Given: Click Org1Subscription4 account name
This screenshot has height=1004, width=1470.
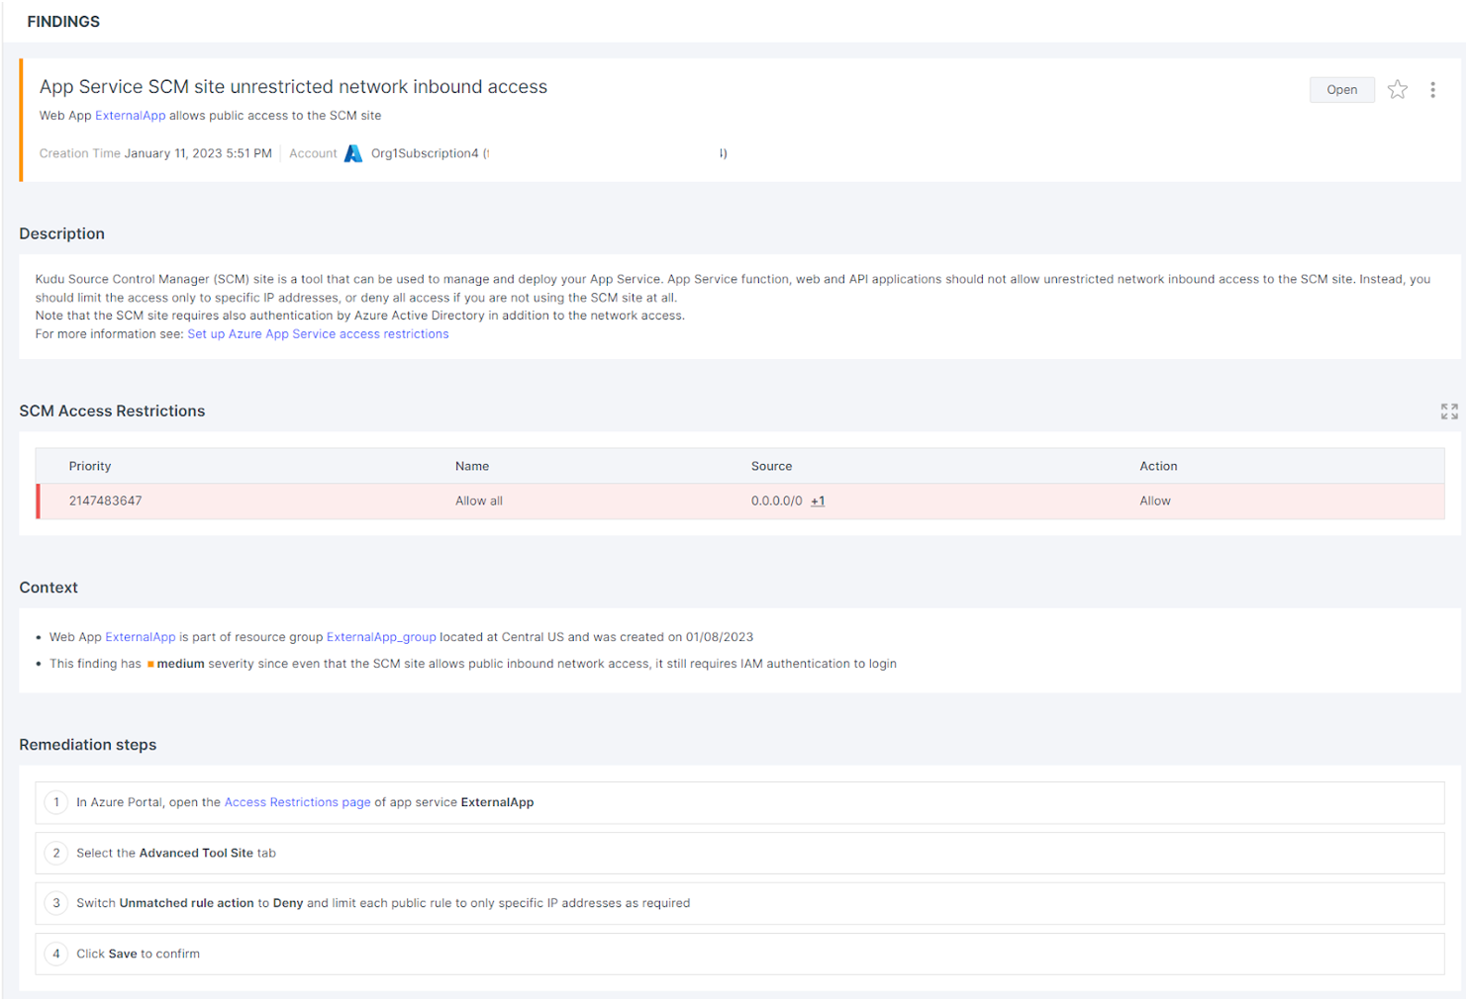Looking at the screenshot, I should click(425, 153).
